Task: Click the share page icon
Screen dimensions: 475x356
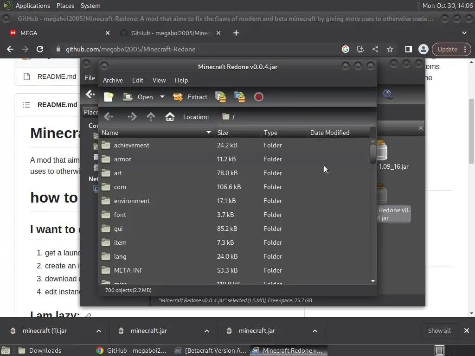Action: pos(375,49)
